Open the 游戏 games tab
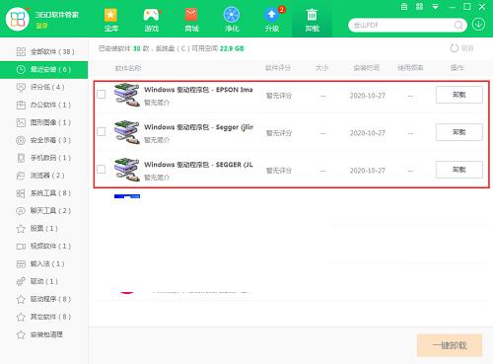 coord(152,20)
